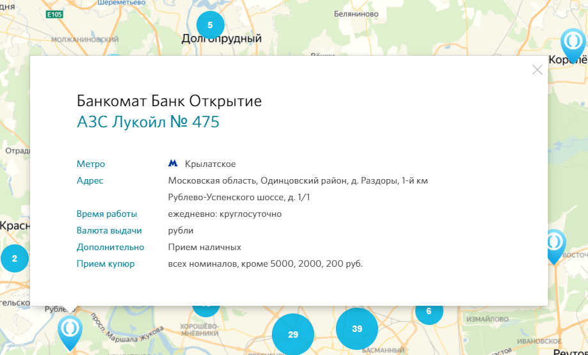Click the просп. Маршала Жукова street label

[x=127, y=329]
